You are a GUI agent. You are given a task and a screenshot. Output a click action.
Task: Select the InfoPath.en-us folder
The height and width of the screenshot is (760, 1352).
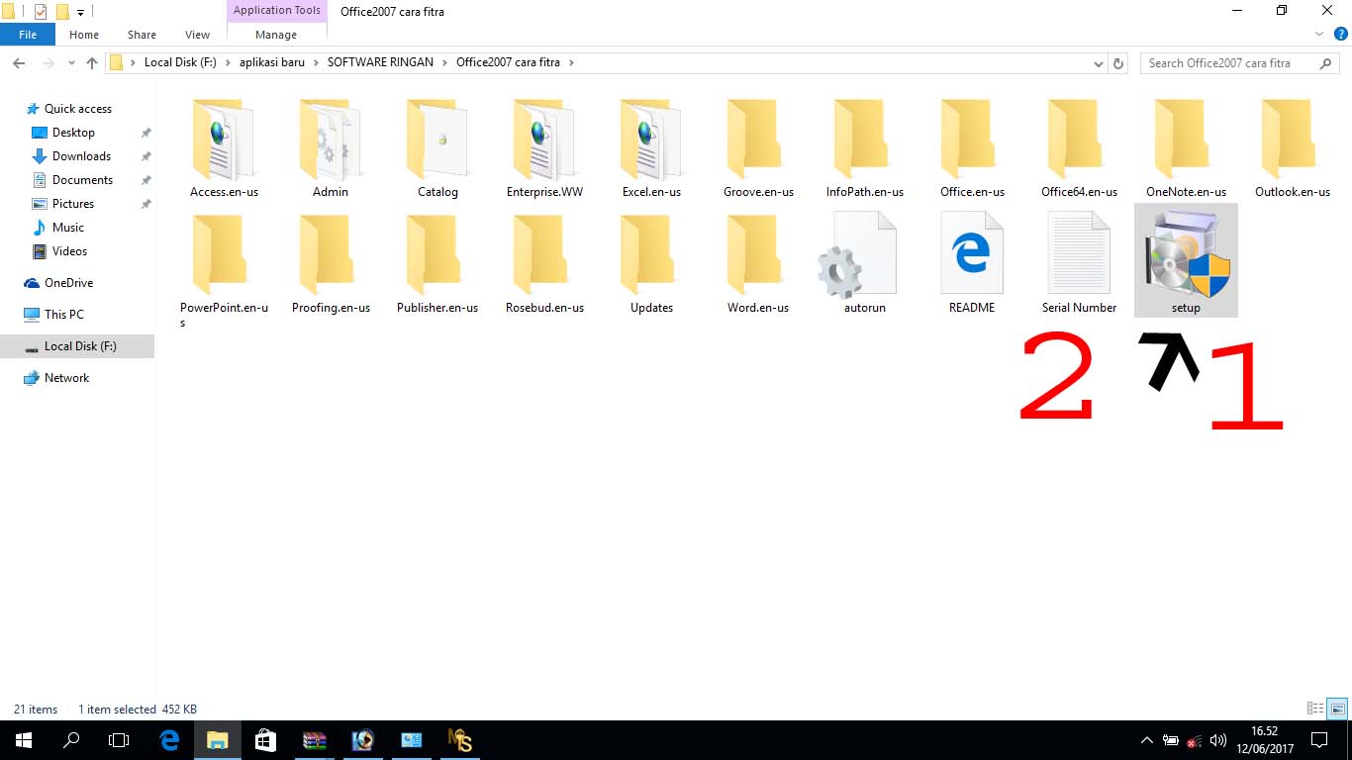[x=865, y=148]
